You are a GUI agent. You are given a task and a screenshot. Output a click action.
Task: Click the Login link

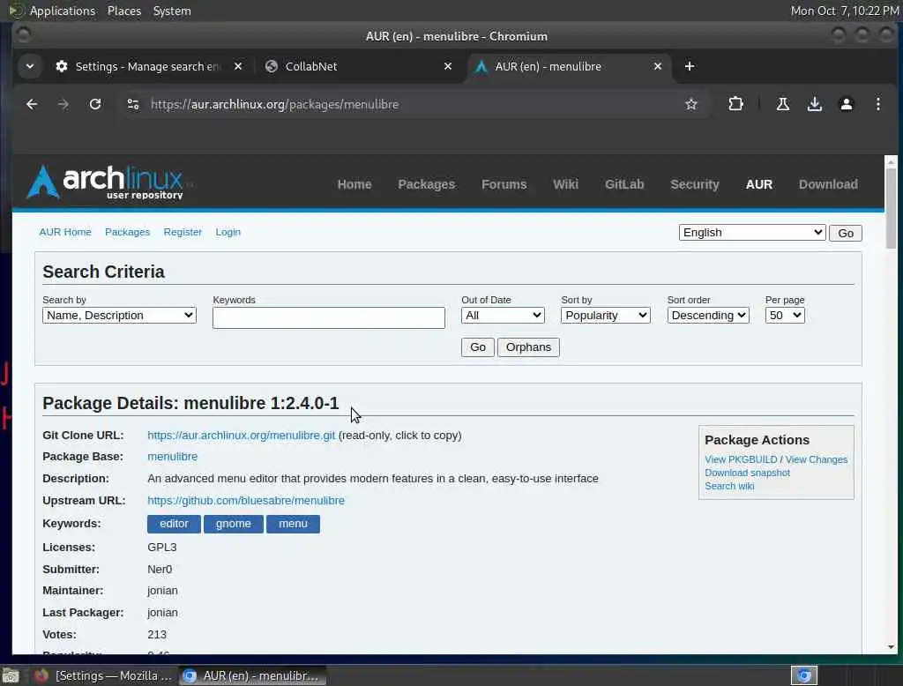click(x=228, y=232)
